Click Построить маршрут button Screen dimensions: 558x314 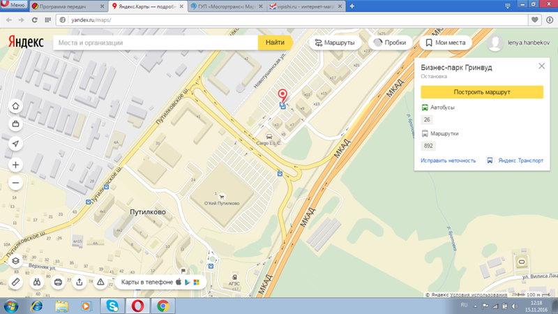point(482,92)
